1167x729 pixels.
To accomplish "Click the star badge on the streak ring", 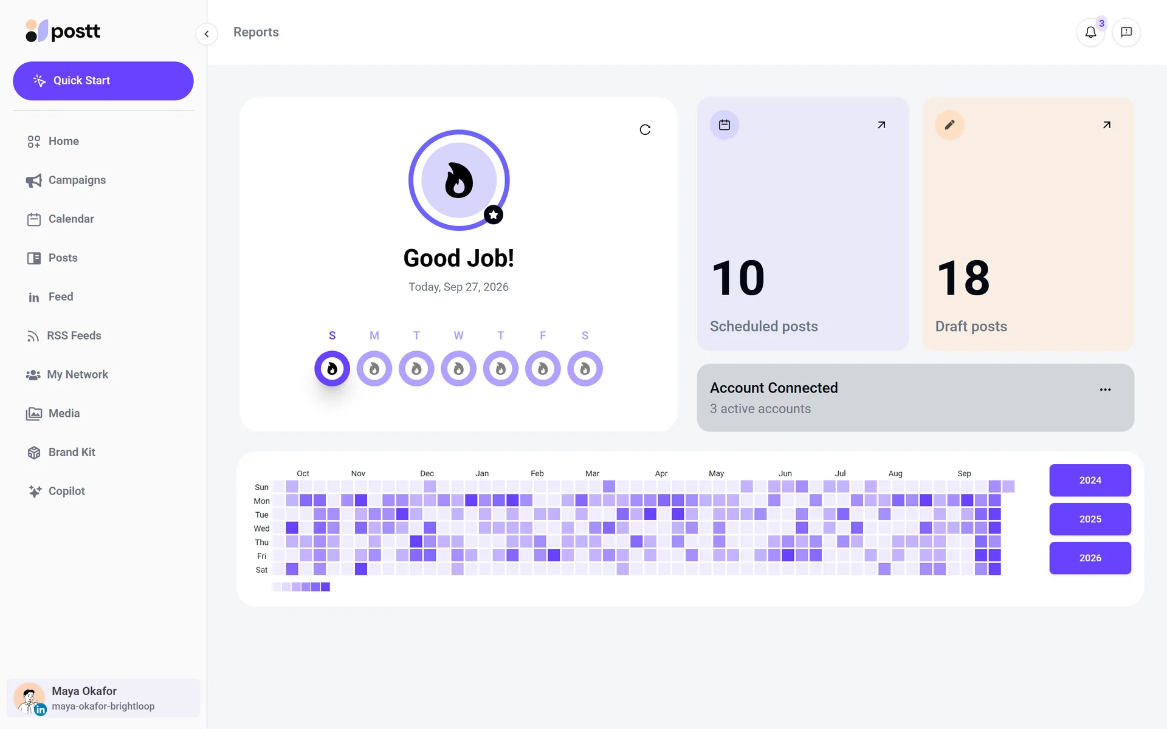I will click(x=494, y=214).
